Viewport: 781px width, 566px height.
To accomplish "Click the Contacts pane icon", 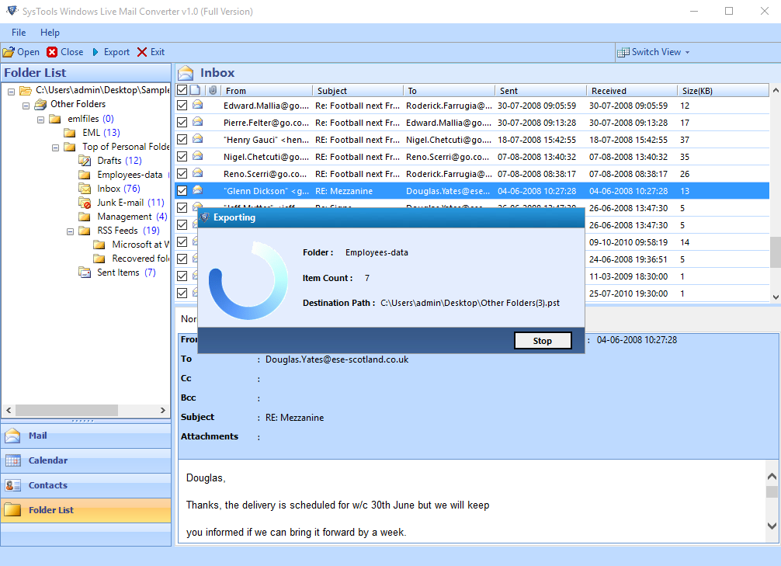I will click(x=12, y=485).
